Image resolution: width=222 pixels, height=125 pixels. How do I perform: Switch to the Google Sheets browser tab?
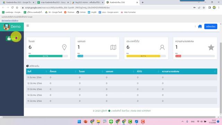point(53,2)
